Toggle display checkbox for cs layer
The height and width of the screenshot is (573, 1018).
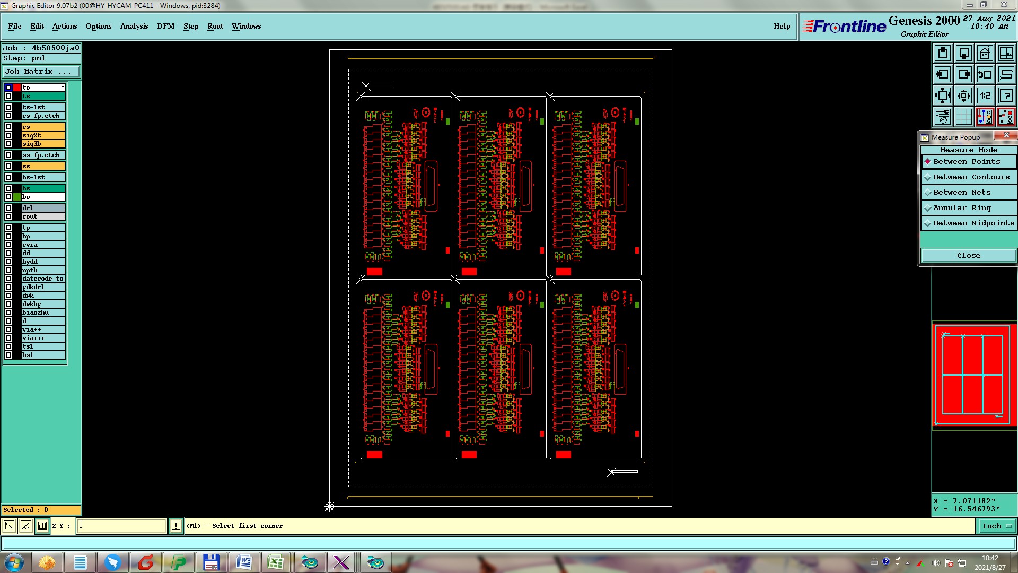click(x=8, y=127)
